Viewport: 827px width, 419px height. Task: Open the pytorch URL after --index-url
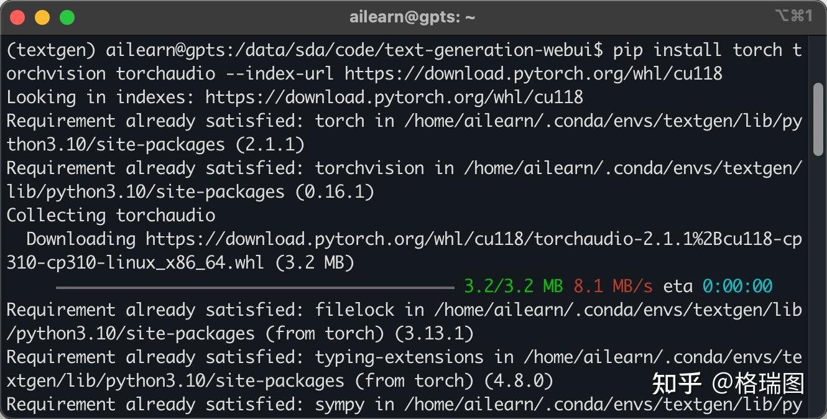click(x=534, y=74)
